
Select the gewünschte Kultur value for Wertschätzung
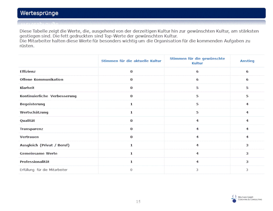[197, 112]
